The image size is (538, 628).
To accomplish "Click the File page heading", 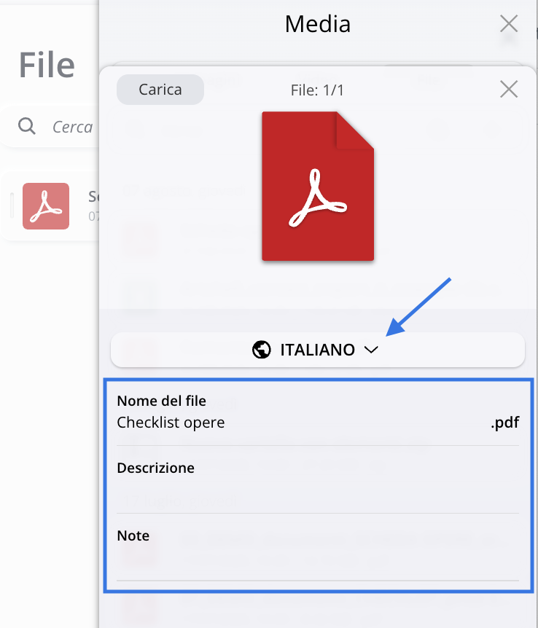I will [47, 66].
